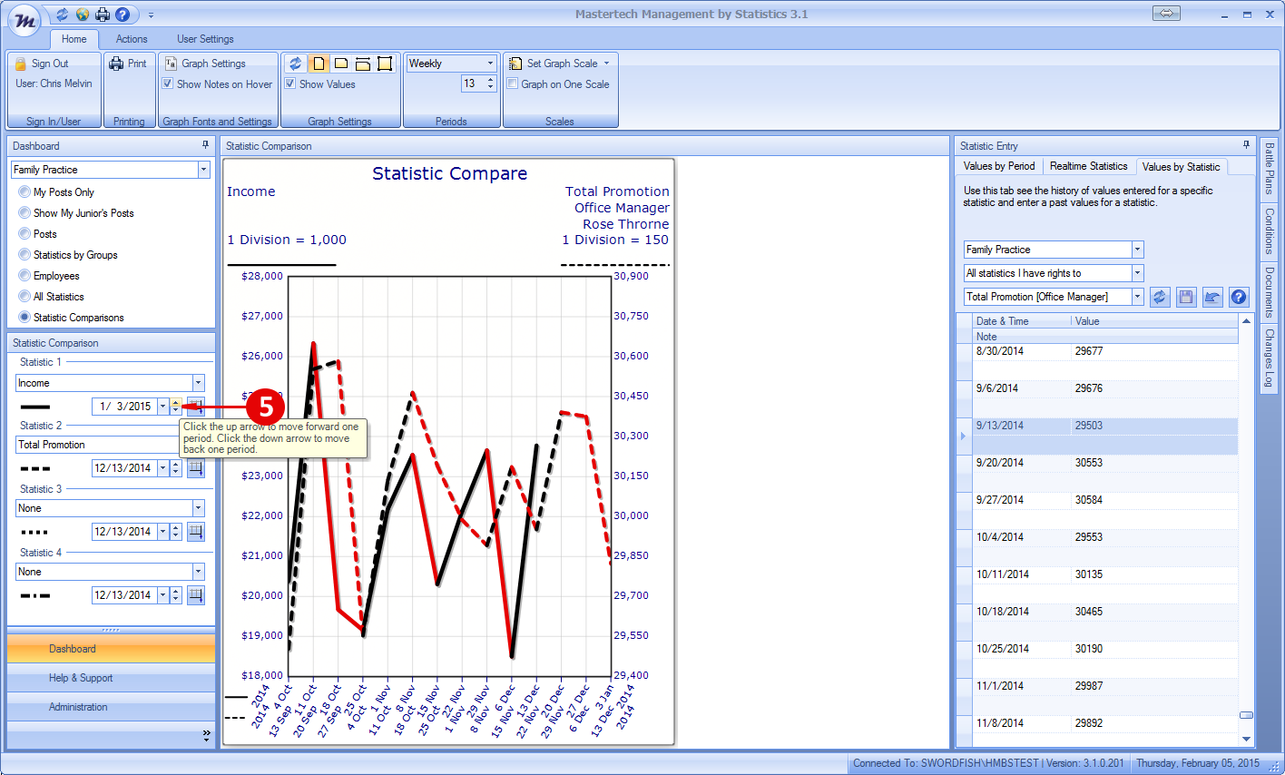Select the Employees radio button

click(25, 276)
